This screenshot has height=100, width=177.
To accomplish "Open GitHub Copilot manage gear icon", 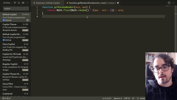I will (x=28, y=20).
